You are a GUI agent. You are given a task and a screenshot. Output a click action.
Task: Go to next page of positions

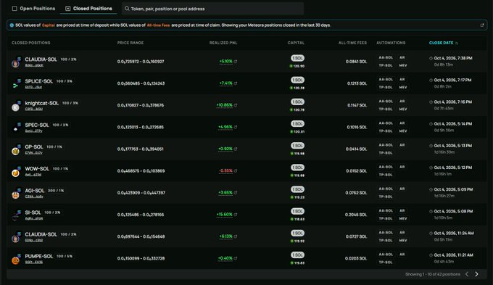coord(476,274)
